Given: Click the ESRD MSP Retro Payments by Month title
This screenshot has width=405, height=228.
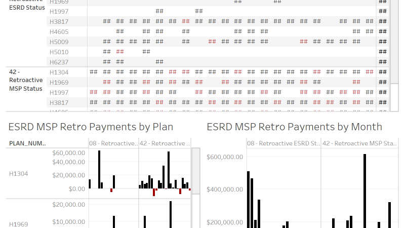Looking at the screenshot, I should 295,127.
